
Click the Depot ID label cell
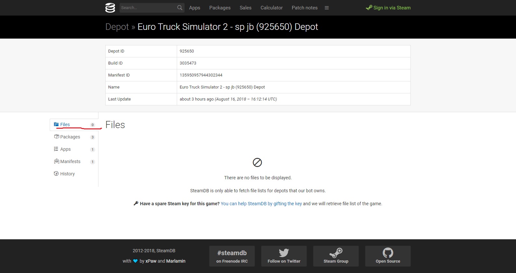[x=141, y=51]
